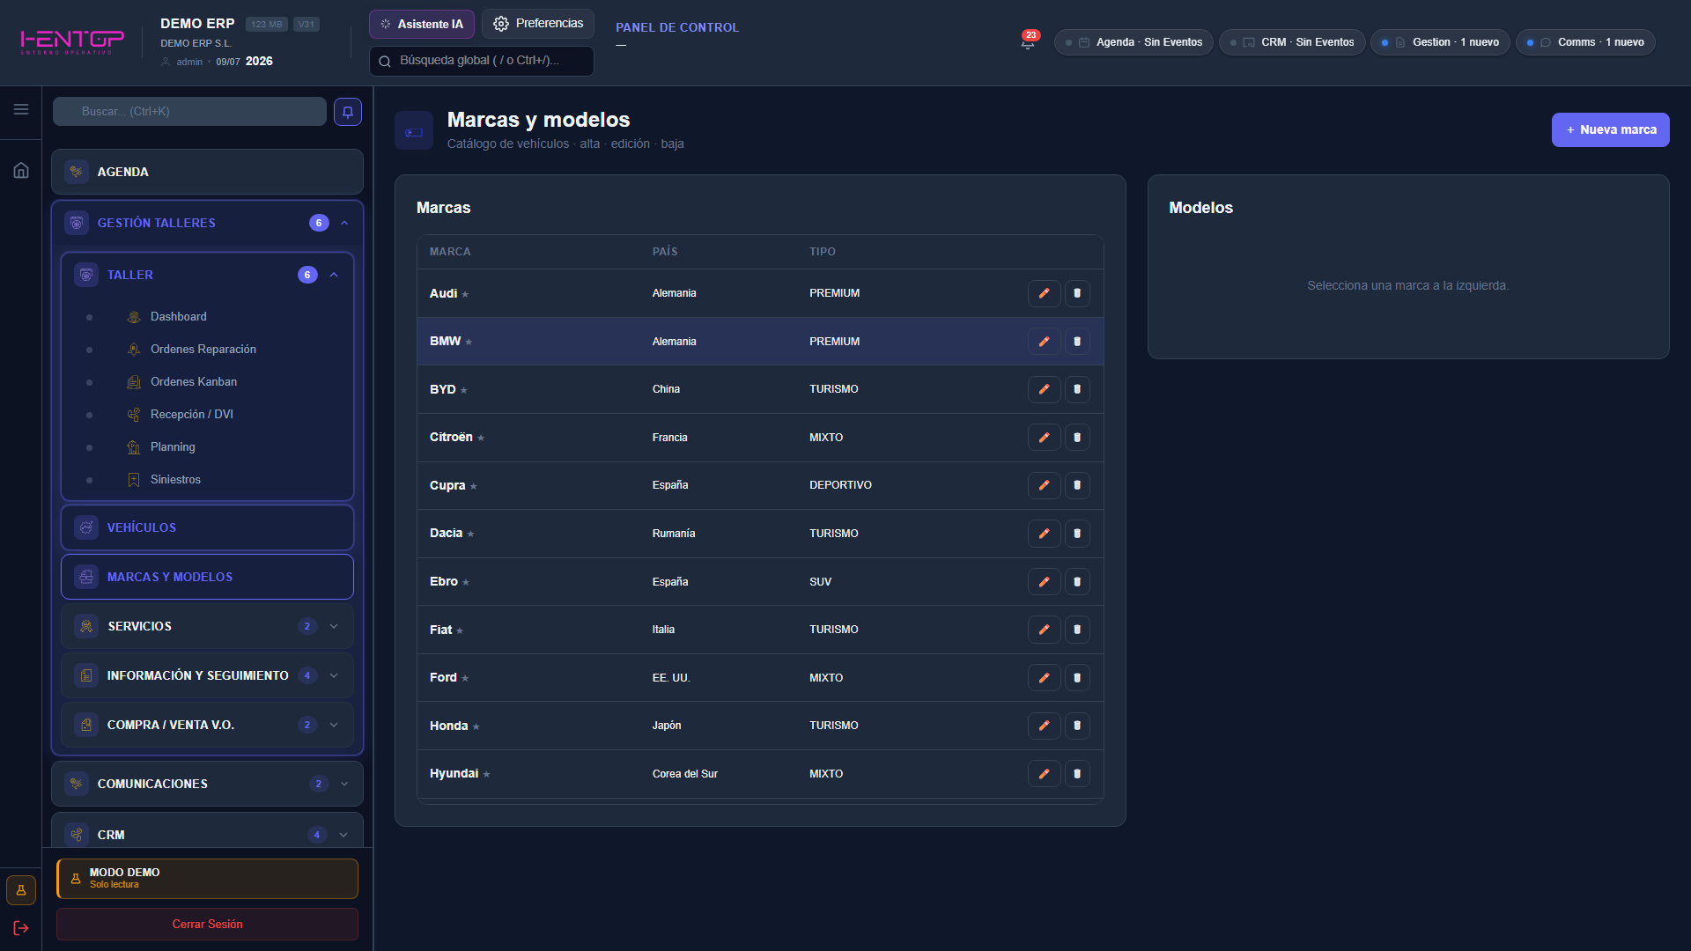Delete the Cupra brand
This screenshot has width=1691, height=951.
click(1077, 485)
